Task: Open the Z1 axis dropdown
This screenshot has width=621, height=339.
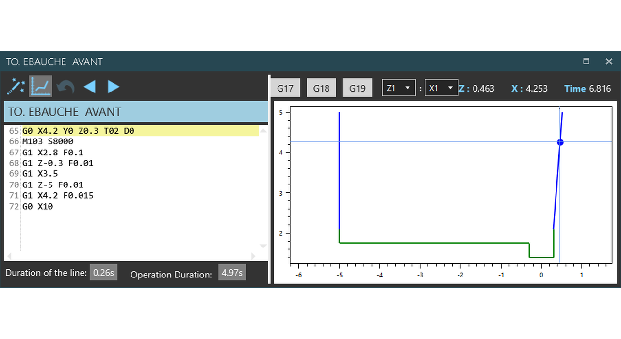Action: click(x=399, y=88)
